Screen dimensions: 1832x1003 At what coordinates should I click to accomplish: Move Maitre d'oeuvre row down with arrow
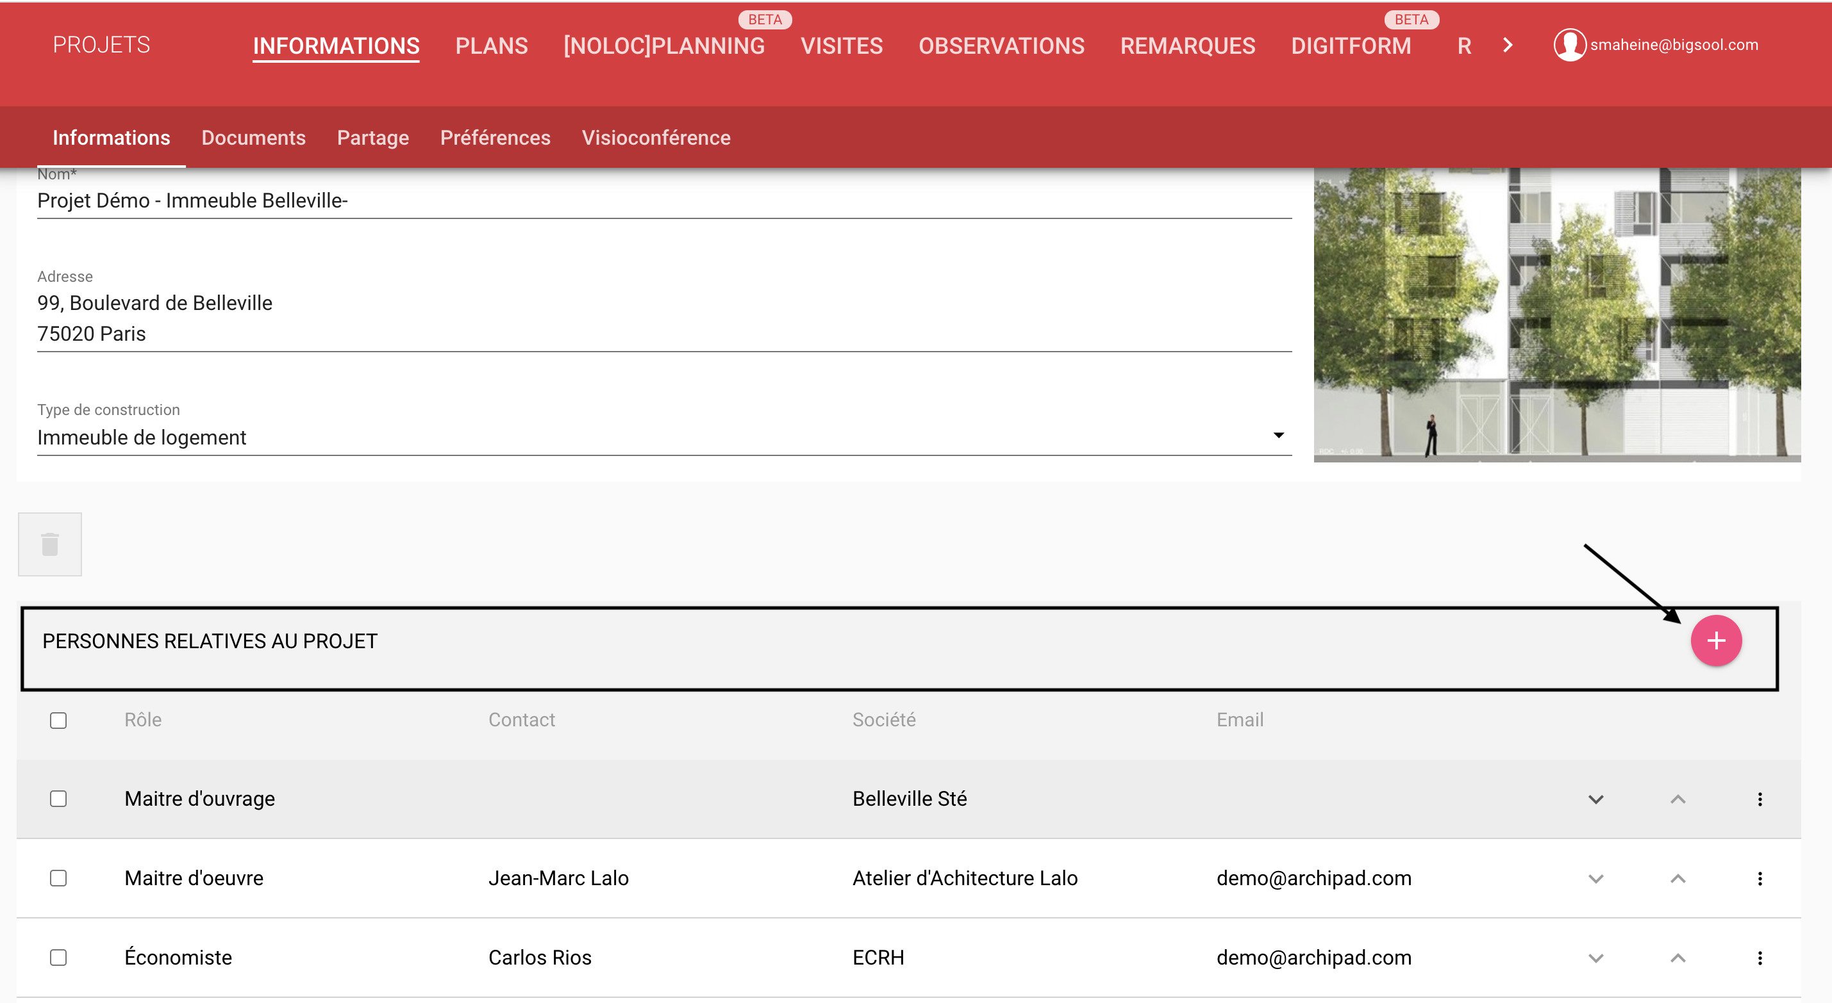click(1595, 879)
